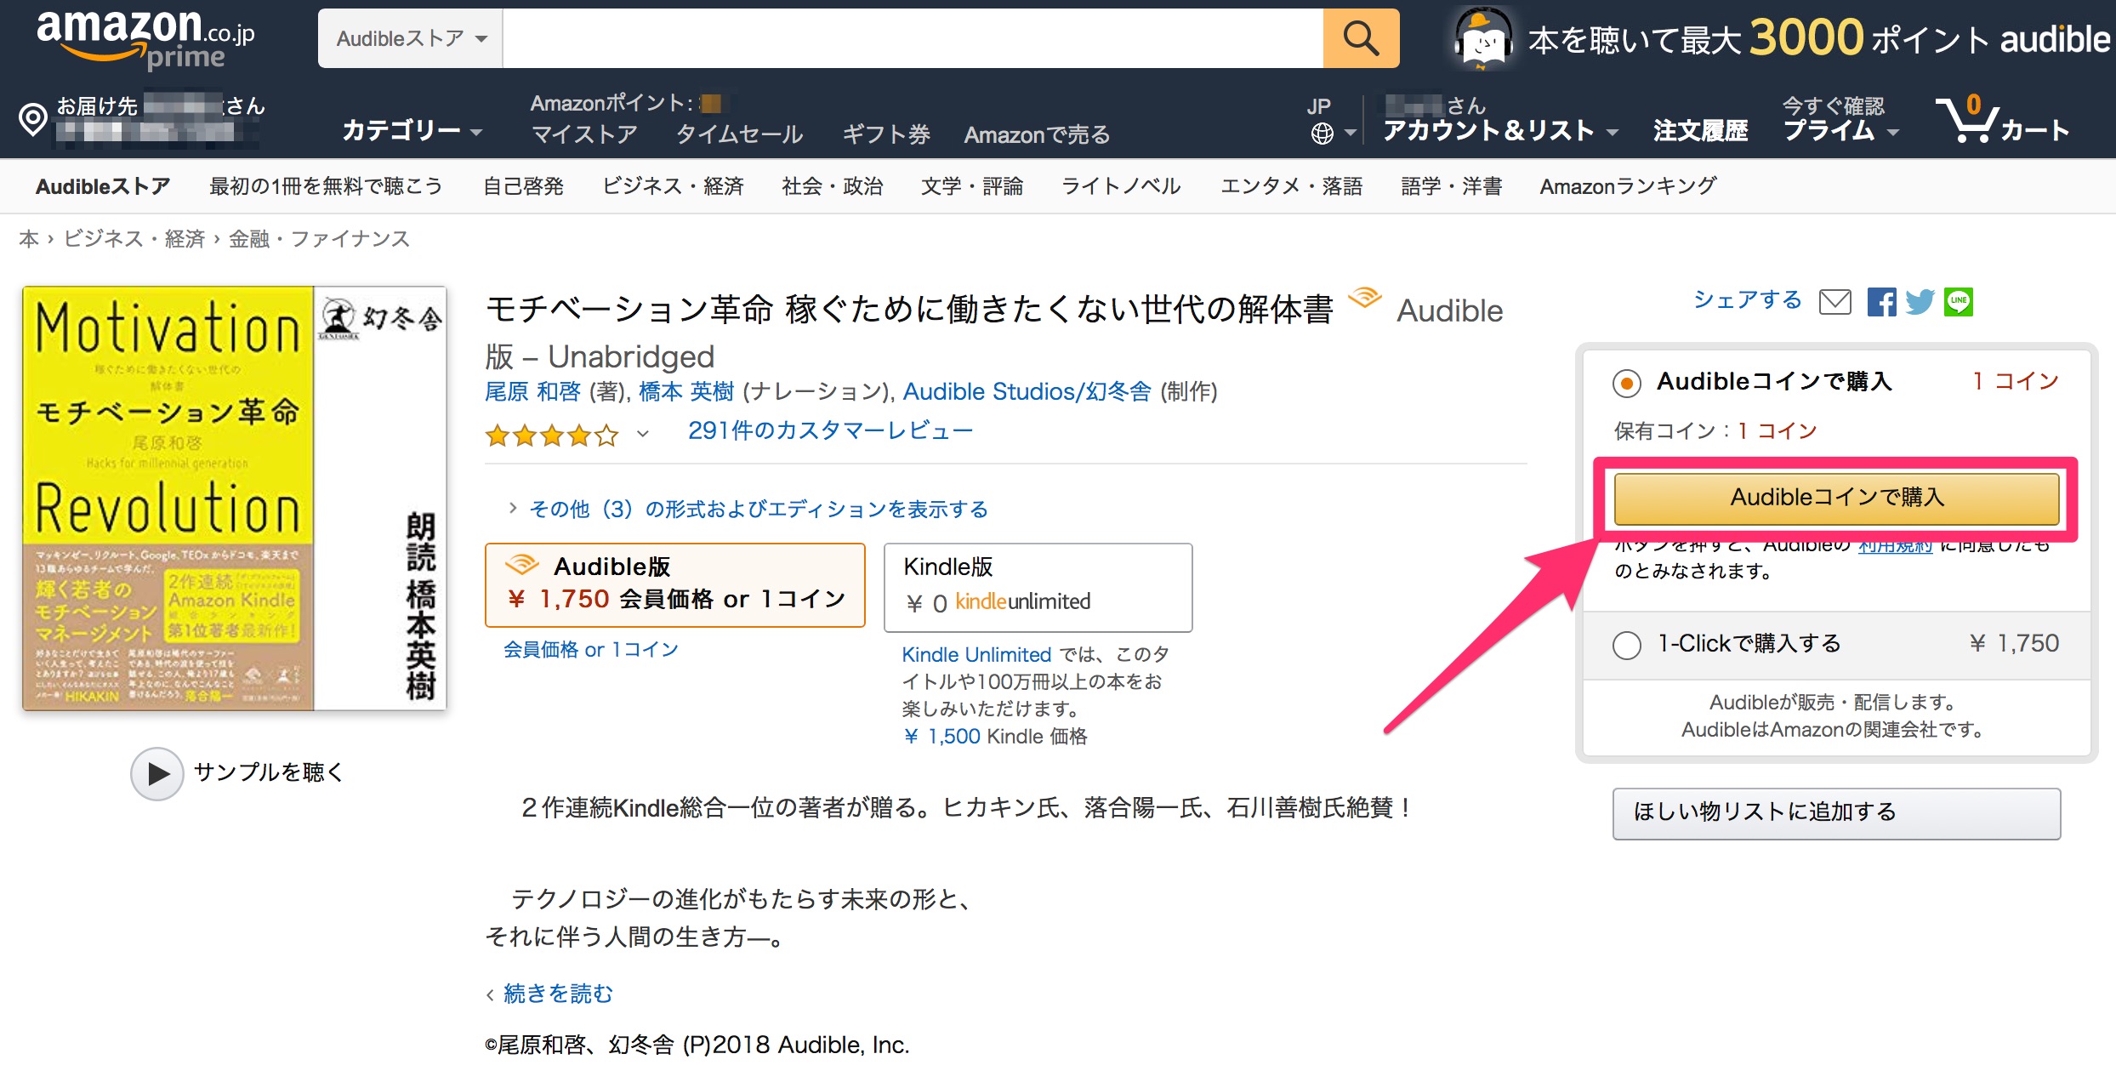The image size is (2116, 1065).
Task: Click ほしい物リストに追加する button
Action: click(x=1837, y=813)
